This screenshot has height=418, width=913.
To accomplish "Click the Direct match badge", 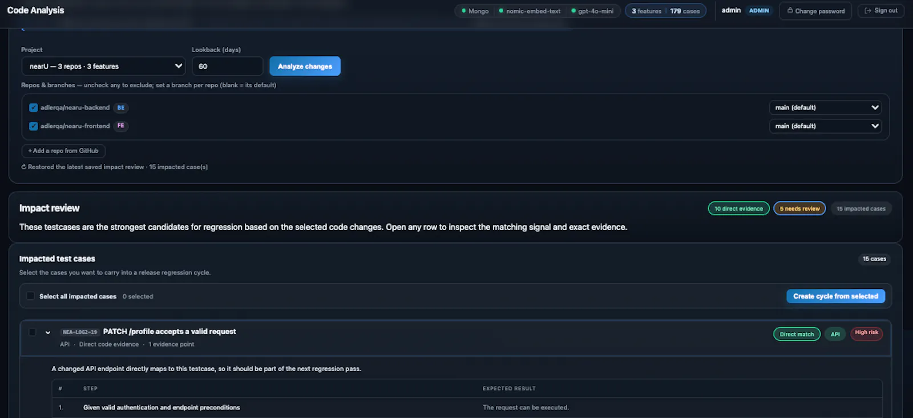I will pyautogui.click(x=797, y=334).
